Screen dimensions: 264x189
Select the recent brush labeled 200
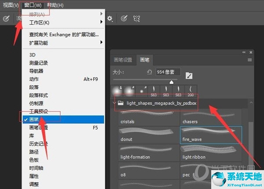[191, 90]
